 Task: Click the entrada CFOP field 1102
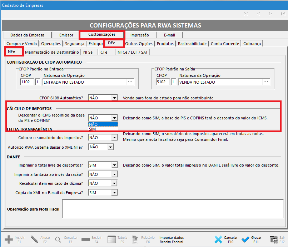[27, 82]
